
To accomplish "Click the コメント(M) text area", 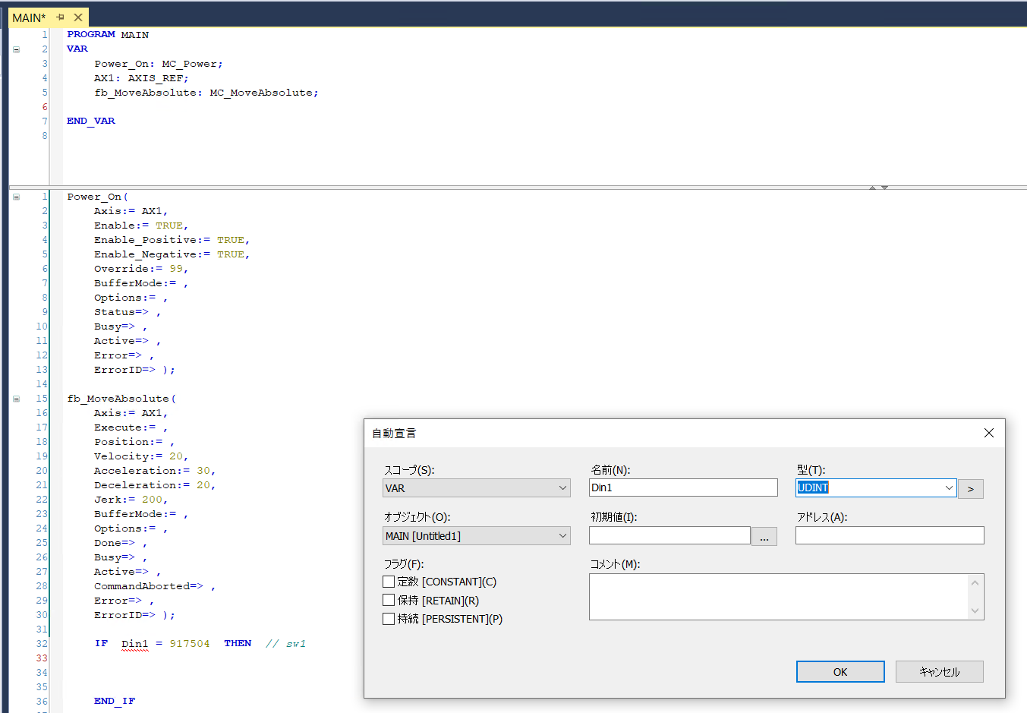I will (x=779, y=597).
